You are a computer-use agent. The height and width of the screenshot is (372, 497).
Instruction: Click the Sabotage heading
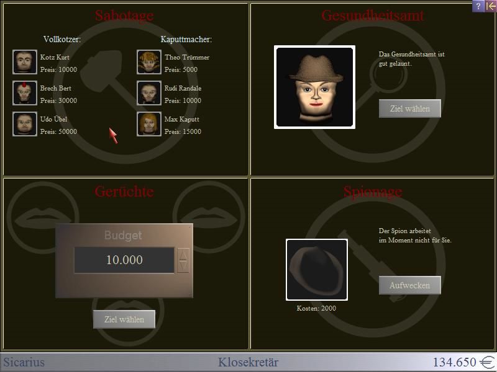coord(124,15)
